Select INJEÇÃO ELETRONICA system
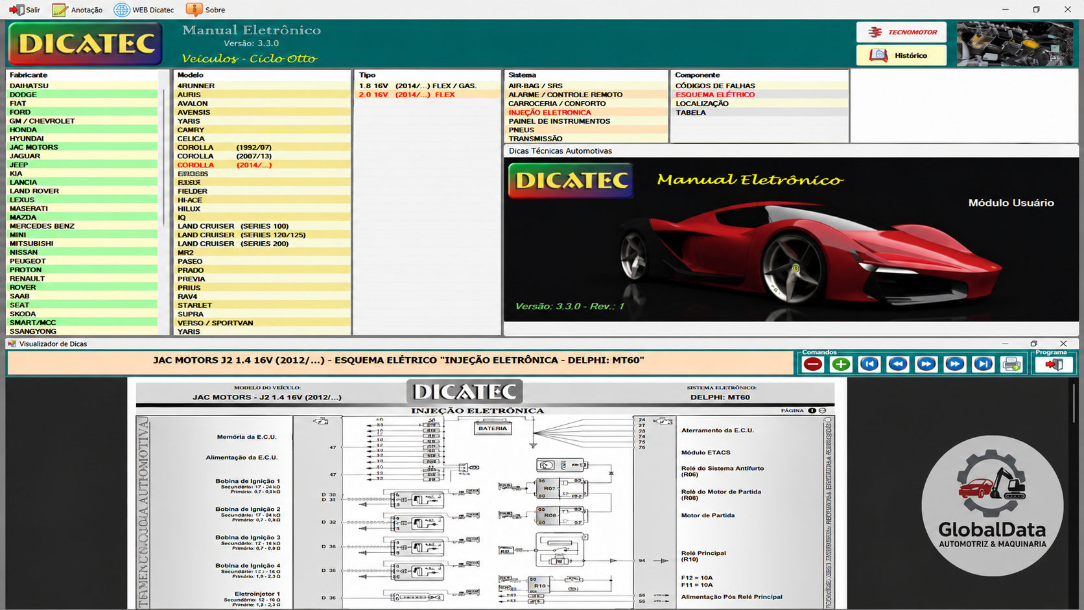1084x610 pixels. [x=587, y=112]
